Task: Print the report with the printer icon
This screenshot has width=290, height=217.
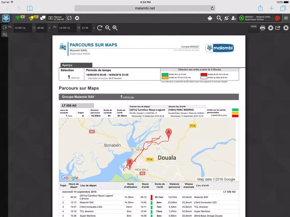Action: tap(262, 28)
